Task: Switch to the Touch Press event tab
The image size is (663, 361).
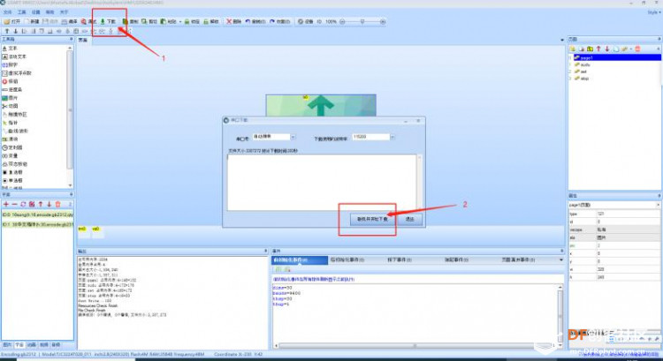Action: point(400,260)
